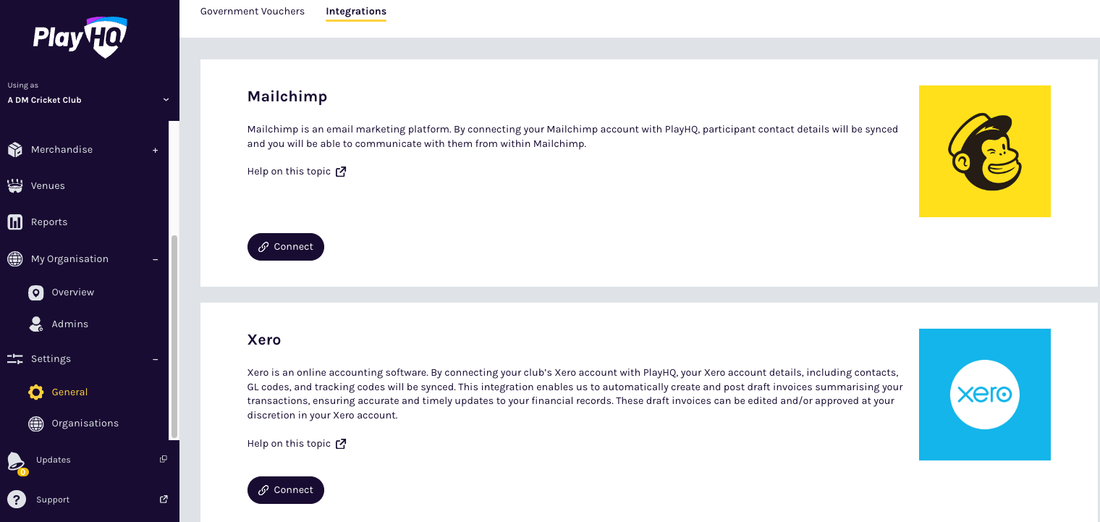Open Reports via its chart icon

coord(14,222)
